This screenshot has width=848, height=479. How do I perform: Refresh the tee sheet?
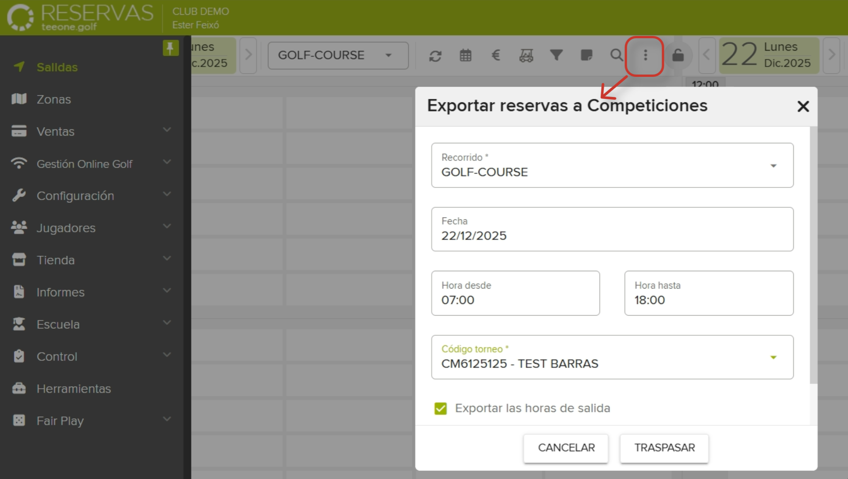click(435, 55)
